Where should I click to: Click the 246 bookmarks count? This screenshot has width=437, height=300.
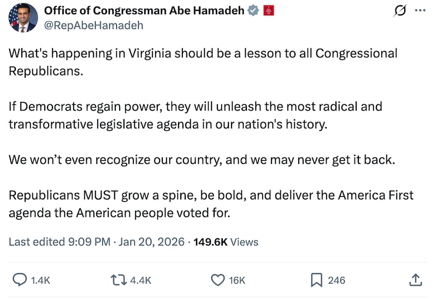(336, 280)
